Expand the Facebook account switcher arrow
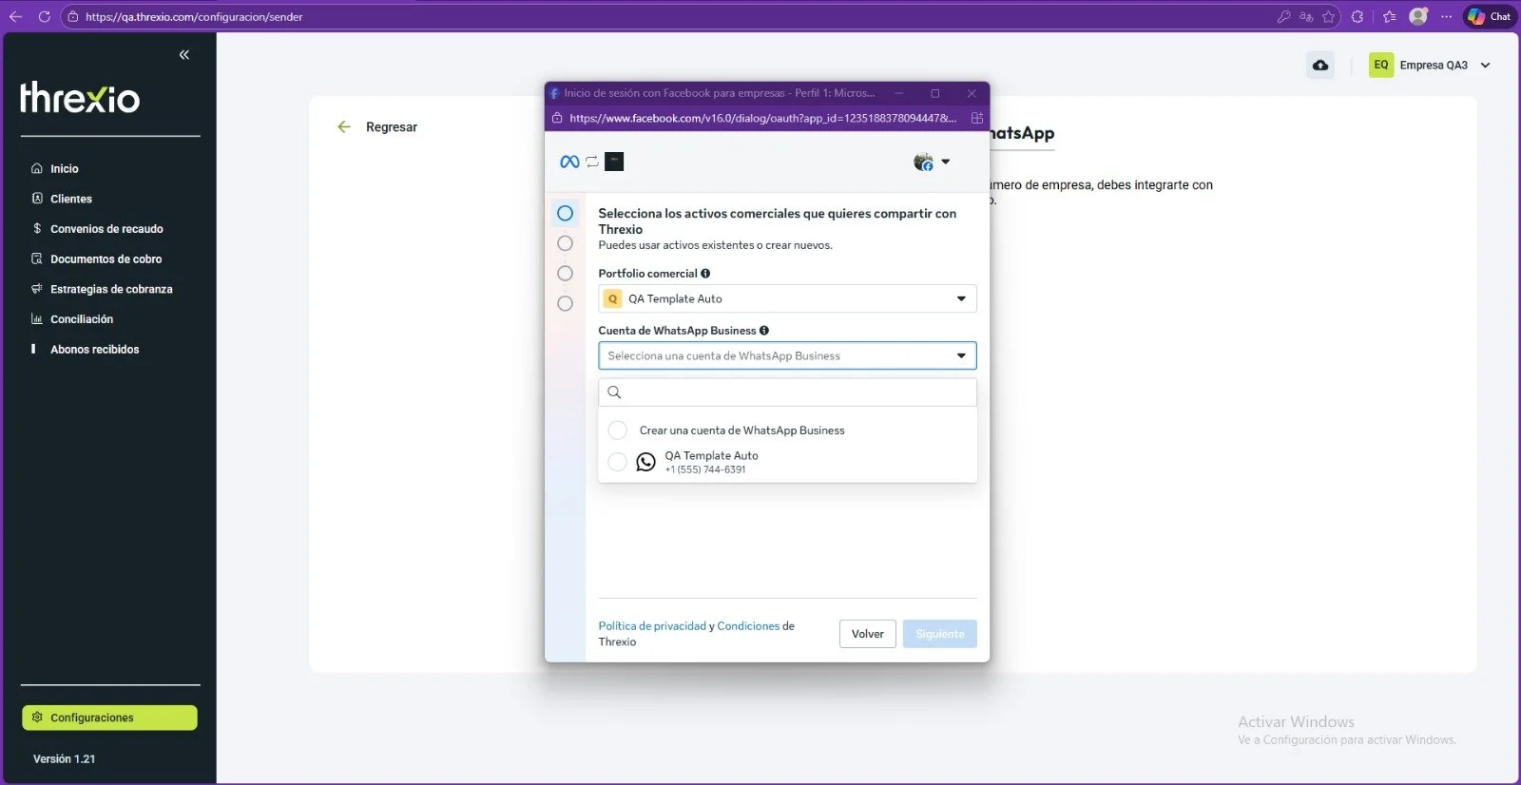 [946, 162]
